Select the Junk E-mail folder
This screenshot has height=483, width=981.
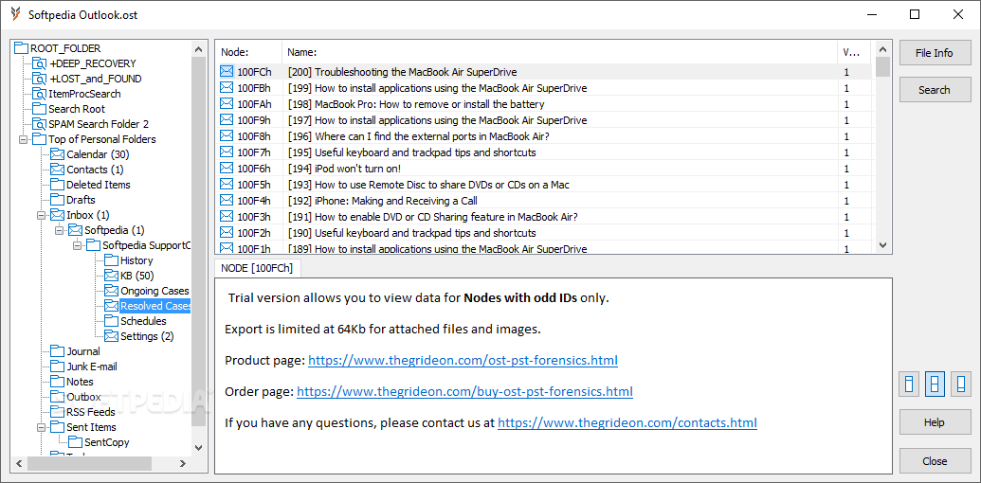[91, 367]
